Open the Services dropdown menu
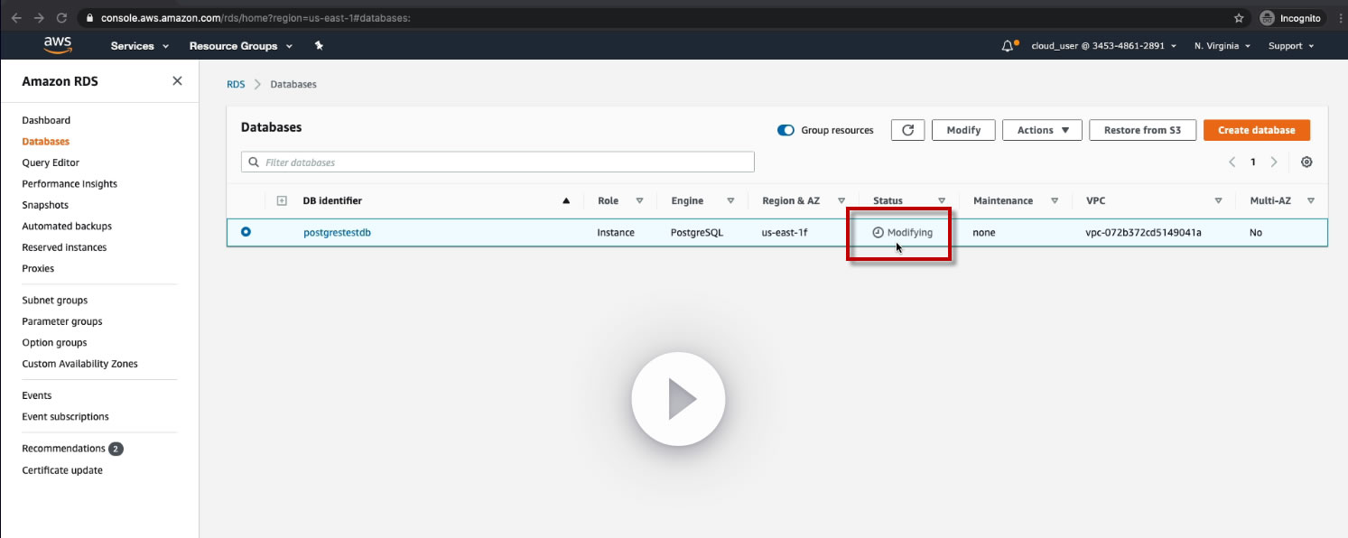 click(140, 46)
